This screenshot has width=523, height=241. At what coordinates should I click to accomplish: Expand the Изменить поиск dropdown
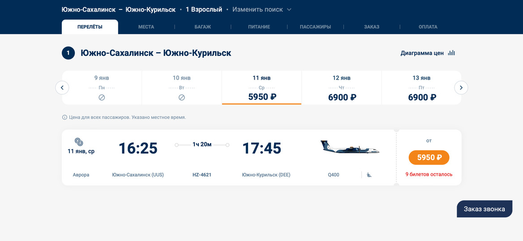click(x=257, y=9)
